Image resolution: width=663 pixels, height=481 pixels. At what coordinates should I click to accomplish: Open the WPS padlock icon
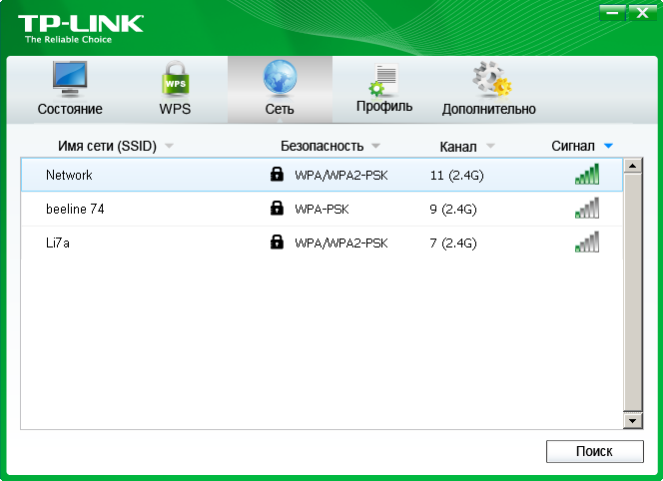(x=175, y=79)
